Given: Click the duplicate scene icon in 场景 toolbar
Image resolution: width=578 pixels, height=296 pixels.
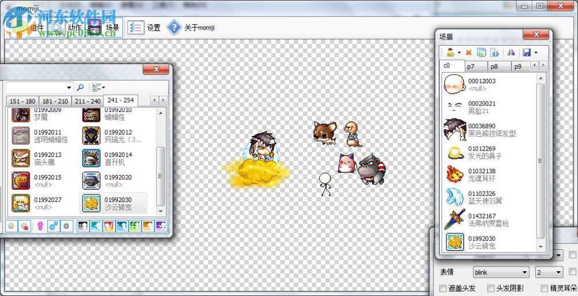Looking at the screenshot, I should (x=481, y=53).
